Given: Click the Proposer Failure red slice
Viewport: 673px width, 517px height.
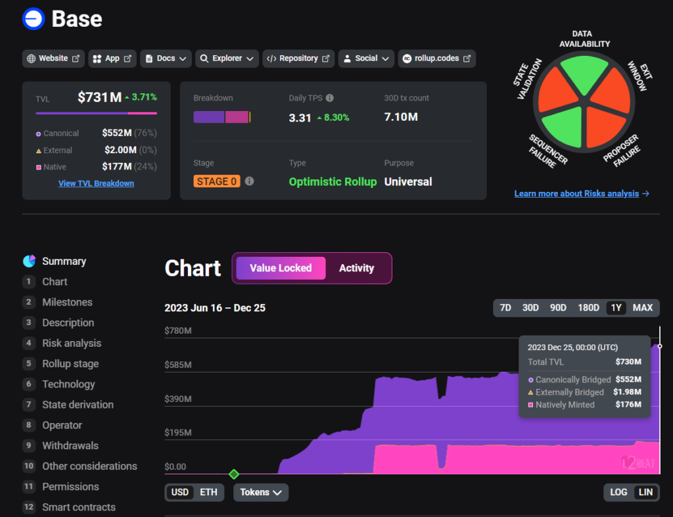Looking at the screenshot, I should [x=604, y=127].
